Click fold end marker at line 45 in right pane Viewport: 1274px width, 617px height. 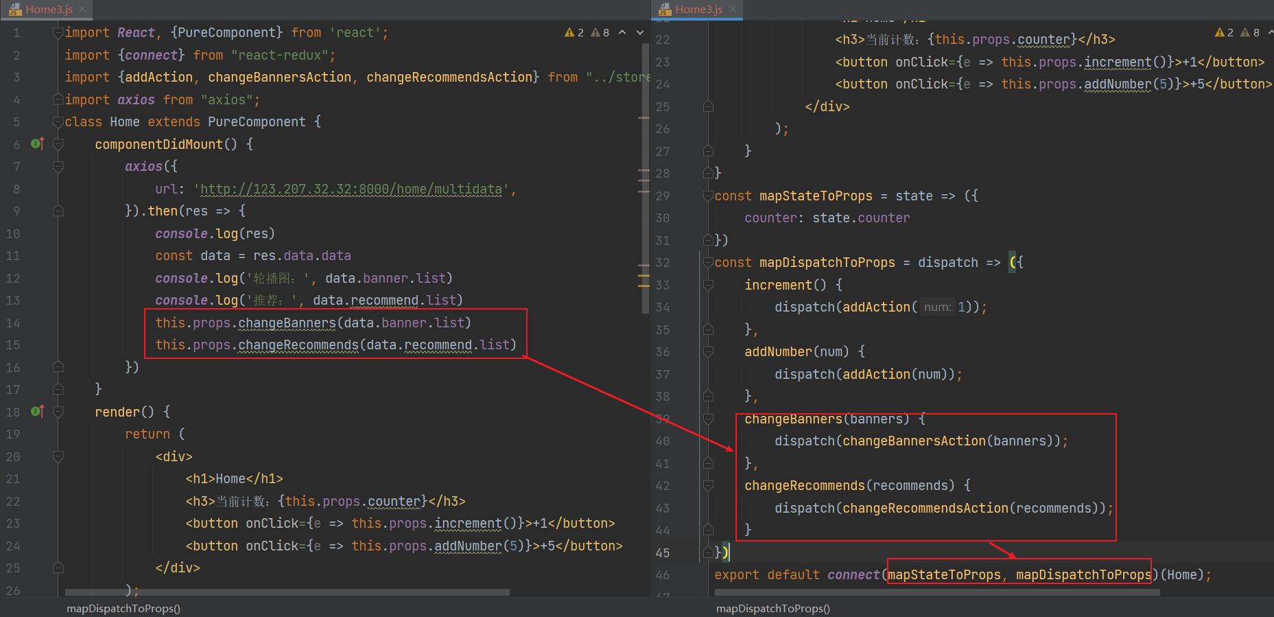708,552
